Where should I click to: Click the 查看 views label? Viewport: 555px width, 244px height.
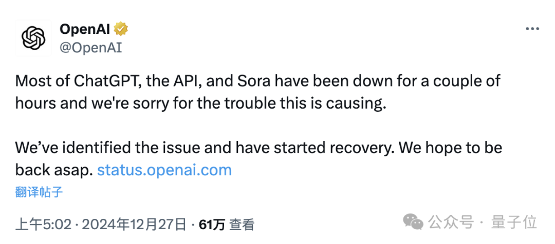point(242,224)
